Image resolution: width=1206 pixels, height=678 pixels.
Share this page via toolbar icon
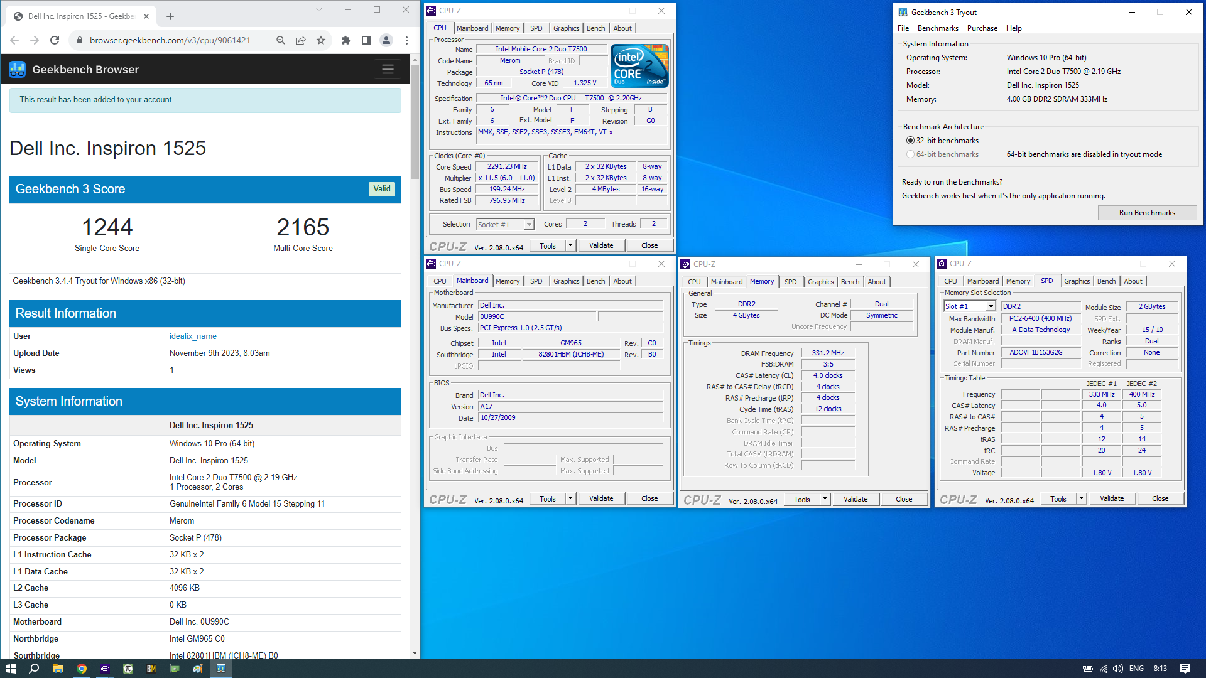tap(301, 40)
